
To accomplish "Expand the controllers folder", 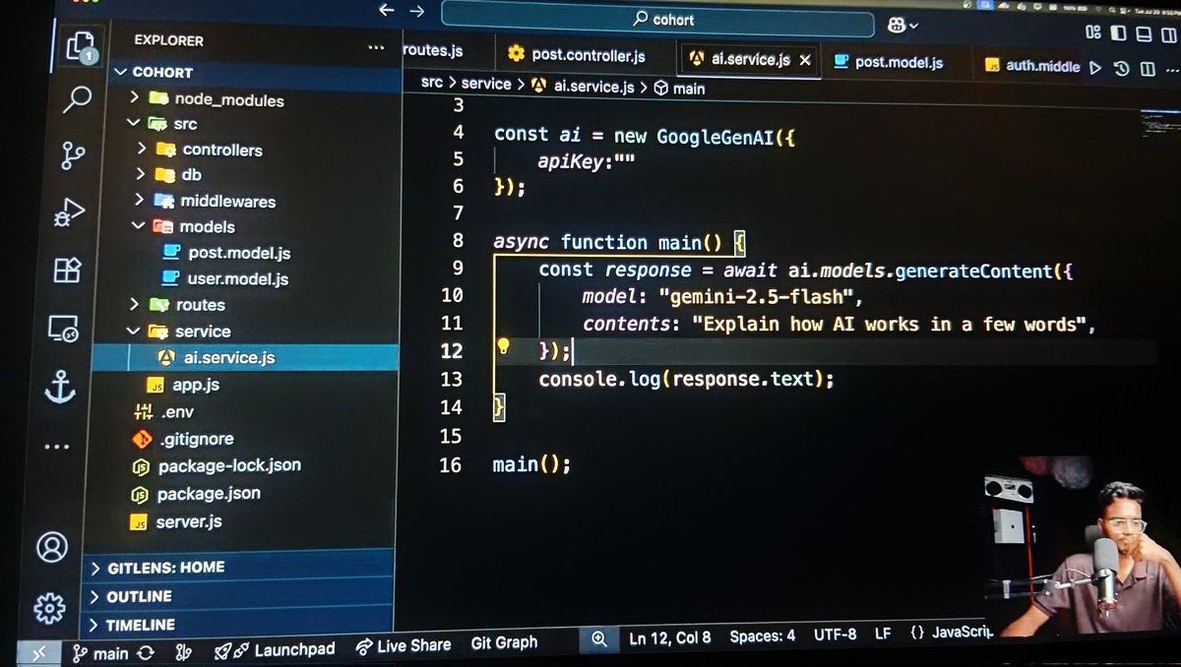I will click(x=142, y=149).
